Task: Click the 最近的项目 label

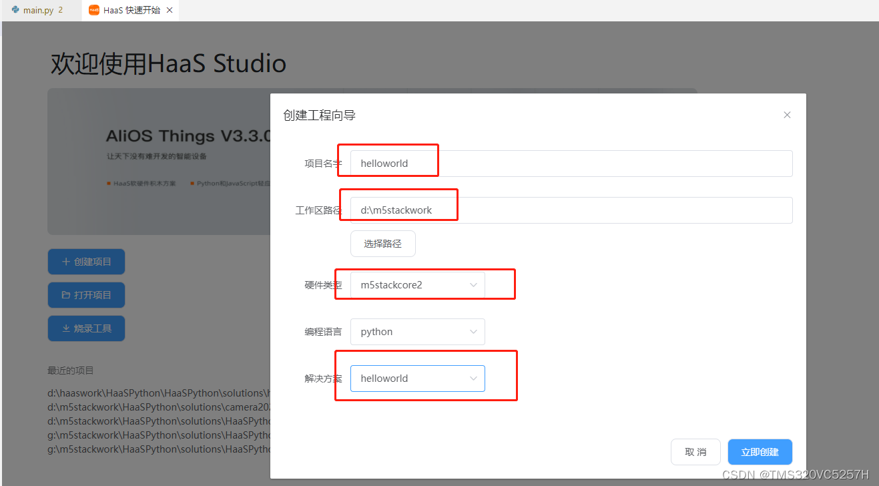Action: click(x=71, y=371)
